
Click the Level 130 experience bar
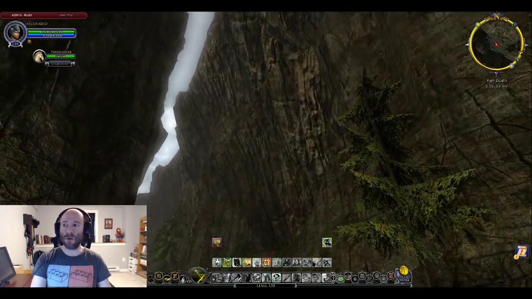click(x=266, y=286)
